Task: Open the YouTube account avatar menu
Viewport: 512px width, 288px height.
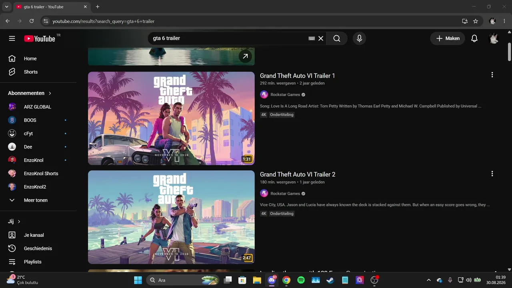Action: (x=494, y=38)
